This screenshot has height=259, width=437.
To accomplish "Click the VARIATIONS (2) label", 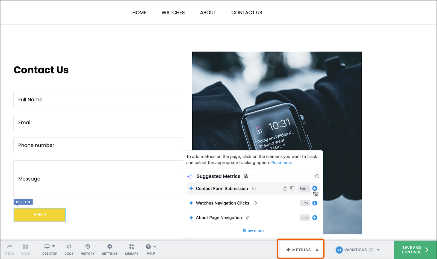I will click(x=359, y=250).
